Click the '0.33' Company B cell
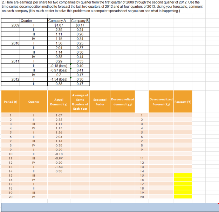The height and width of the screenshot is (212, 219). point(80,61)
